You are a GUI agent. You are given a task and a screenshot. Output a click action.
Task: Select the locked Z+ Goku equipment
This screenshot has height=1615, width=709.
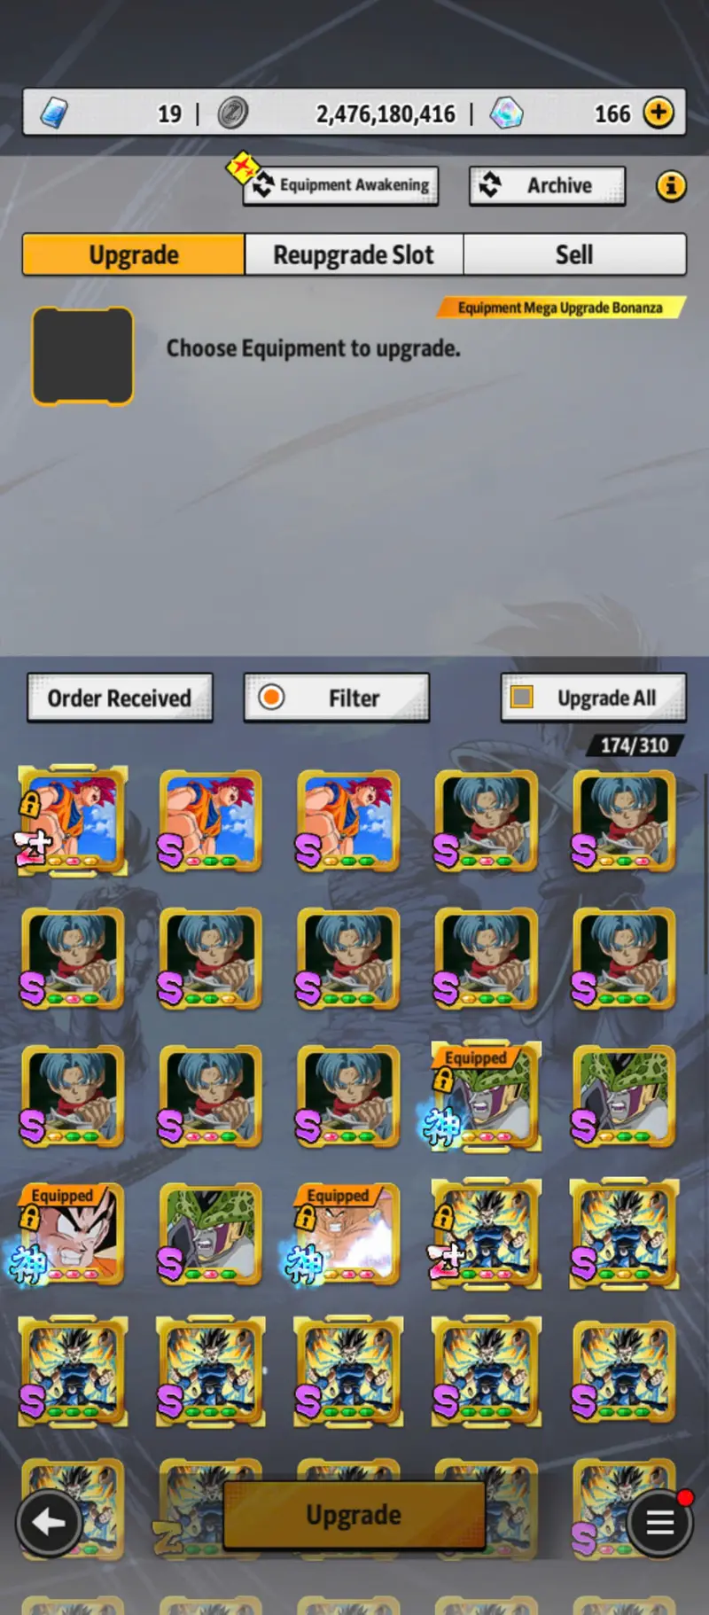pos(73,821)
